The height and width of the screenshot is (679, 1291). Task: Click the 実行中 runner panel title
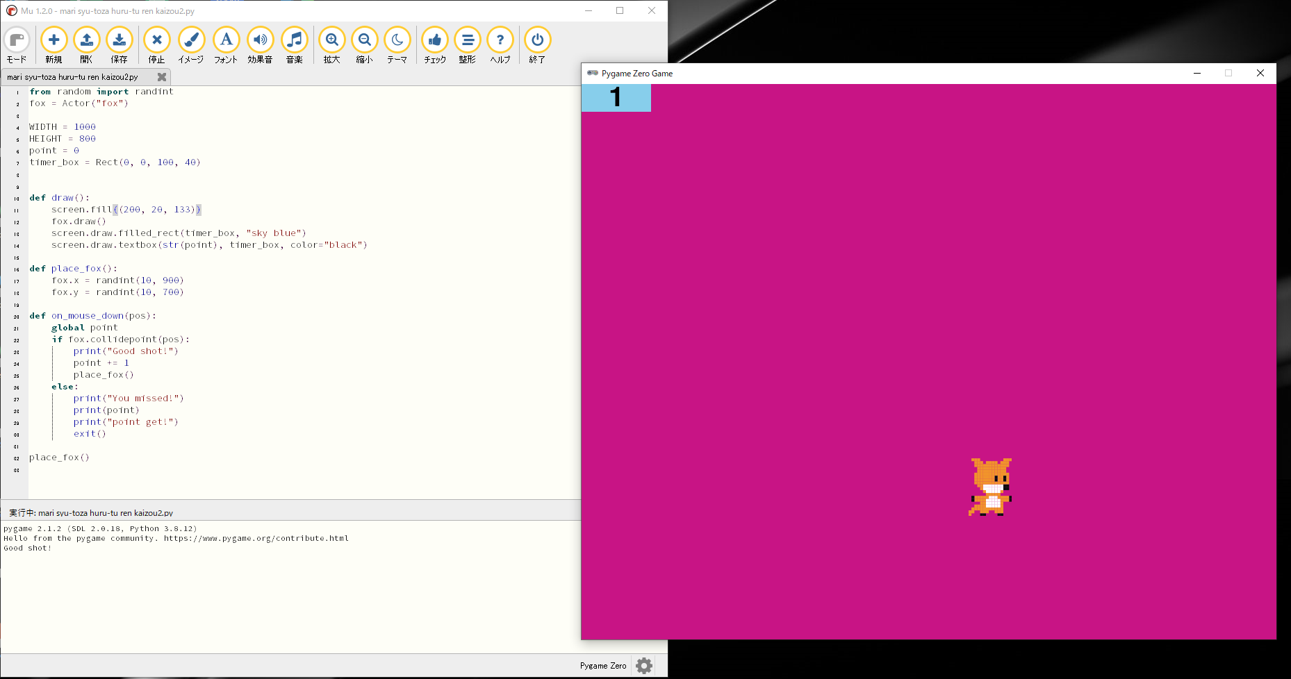(91, 513)
